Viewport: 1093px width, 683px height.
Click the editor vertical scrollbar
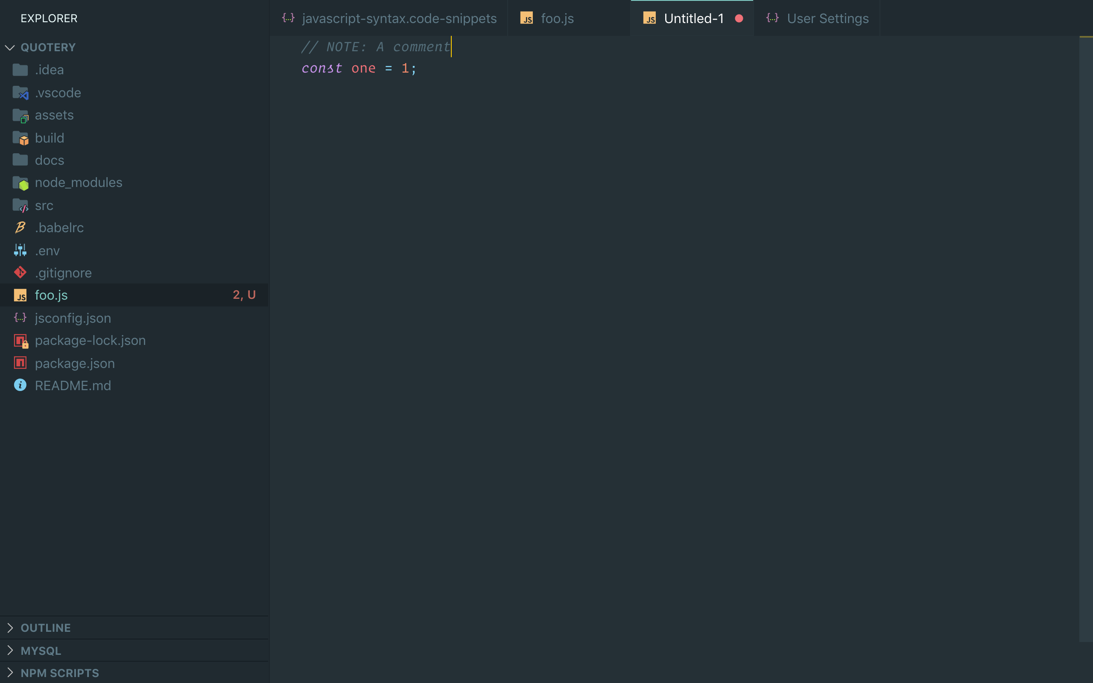[1086, 339]
